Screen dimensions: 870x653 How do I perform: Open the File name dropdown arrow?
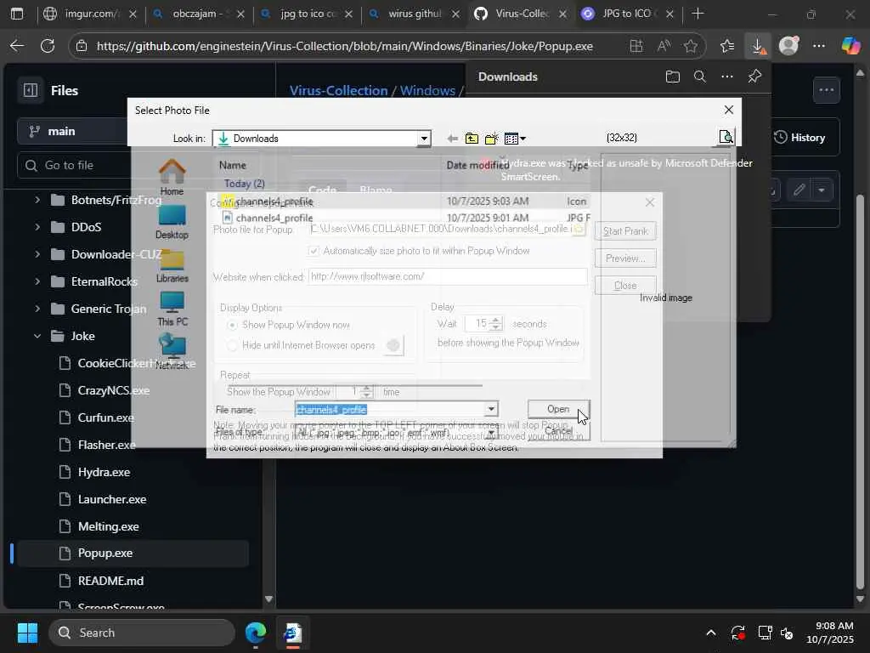(x=491, y=409)
